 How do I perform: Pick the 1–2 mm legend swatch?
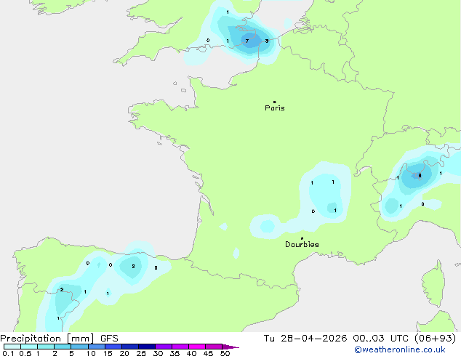tap(46, 347)
